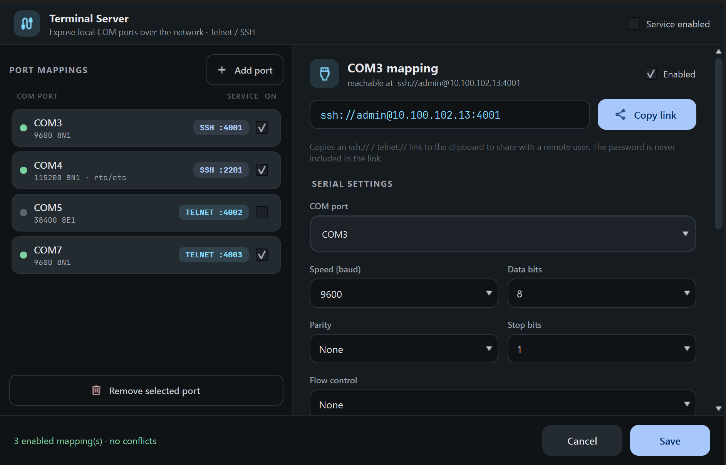The width and height of the screenshot is (726, 465).
Task: Click the scrollbar up arrow
Action: click(x=718, y=51)
